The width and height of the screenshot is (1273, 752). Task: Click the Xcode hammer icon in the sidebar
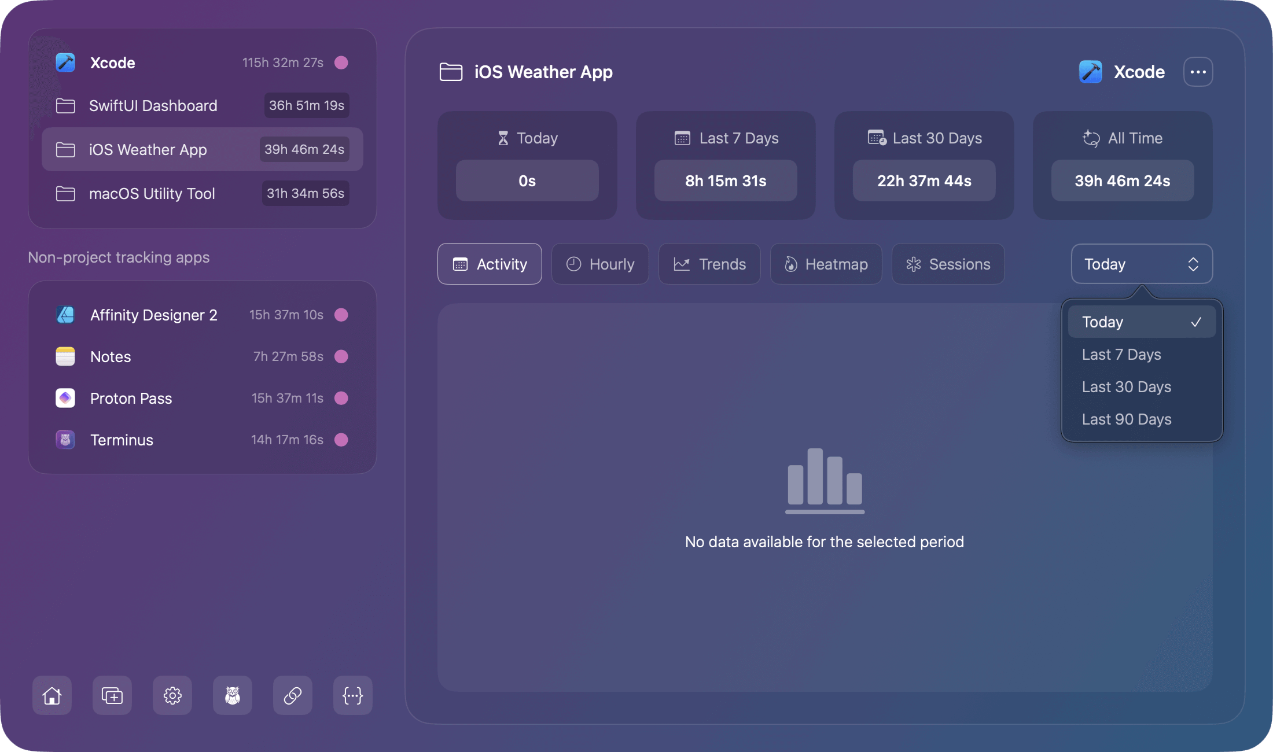[65, 62]
